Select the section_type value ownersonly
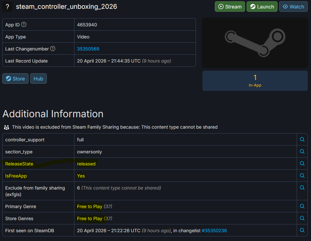 (x=89, y=152)
